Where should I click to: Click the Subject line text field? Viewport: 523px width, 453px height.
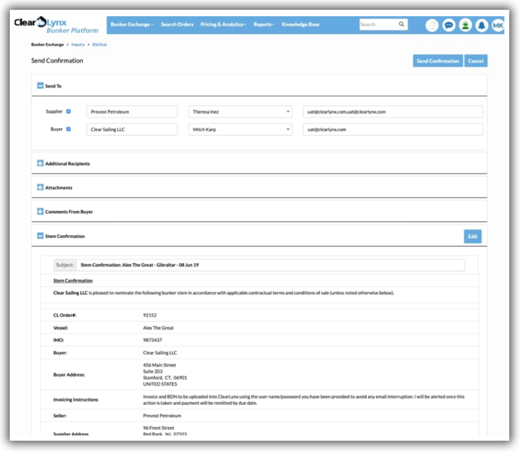(270, 265)
